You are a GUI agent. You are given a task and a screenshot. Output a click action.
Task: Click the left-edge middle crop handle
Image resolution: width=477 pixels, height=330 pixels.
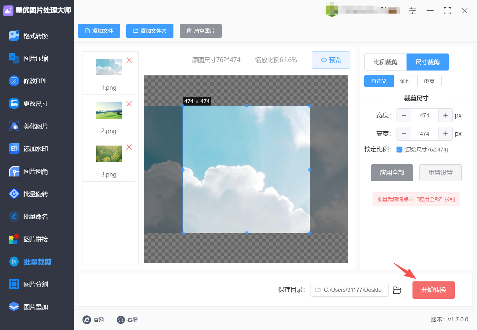tap(183, 170)
